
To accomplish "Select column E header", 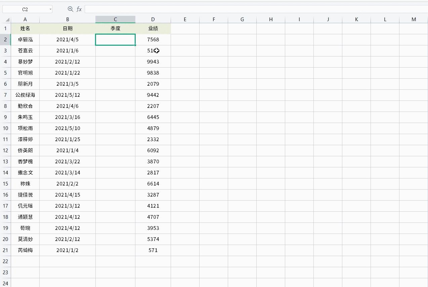I will pyautogui.click(x=185, y=19).
